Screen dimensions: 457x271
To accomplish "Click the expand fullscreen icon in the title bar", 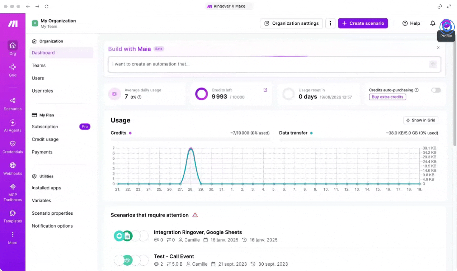I will pyautogui.click(x=449, y=6).
